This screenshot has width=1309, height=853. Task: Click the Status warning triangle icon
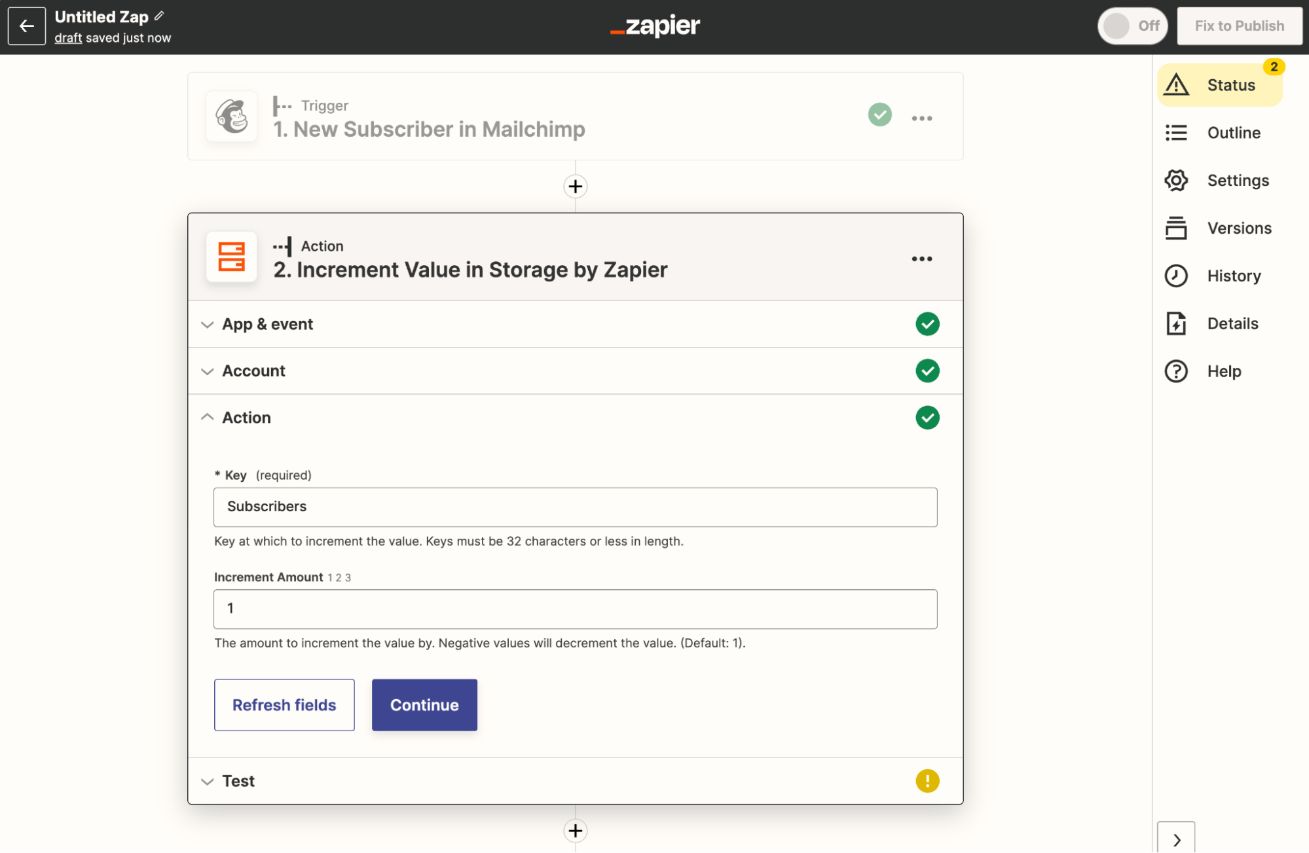1176,85
